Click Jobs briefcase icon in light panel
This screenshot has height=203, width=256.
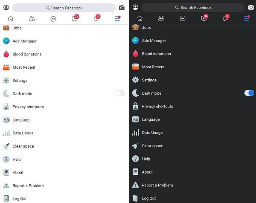click(x=6, y=28)
